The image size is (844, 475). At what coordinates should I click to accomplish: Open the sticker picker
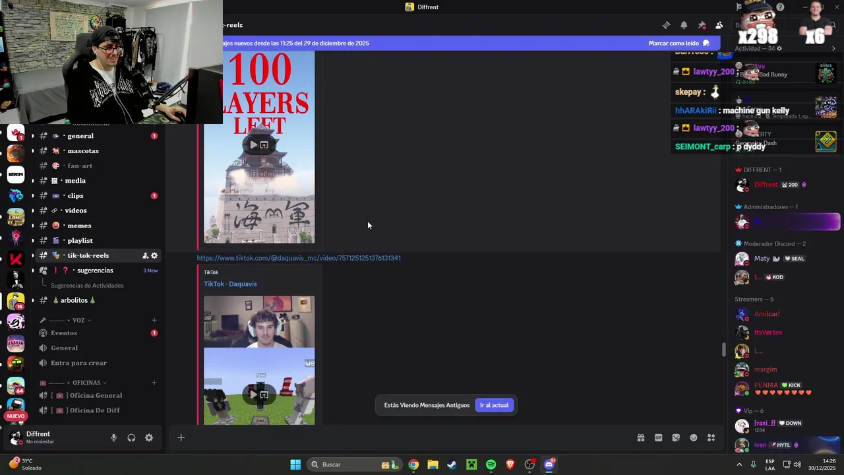coord(676,437)
